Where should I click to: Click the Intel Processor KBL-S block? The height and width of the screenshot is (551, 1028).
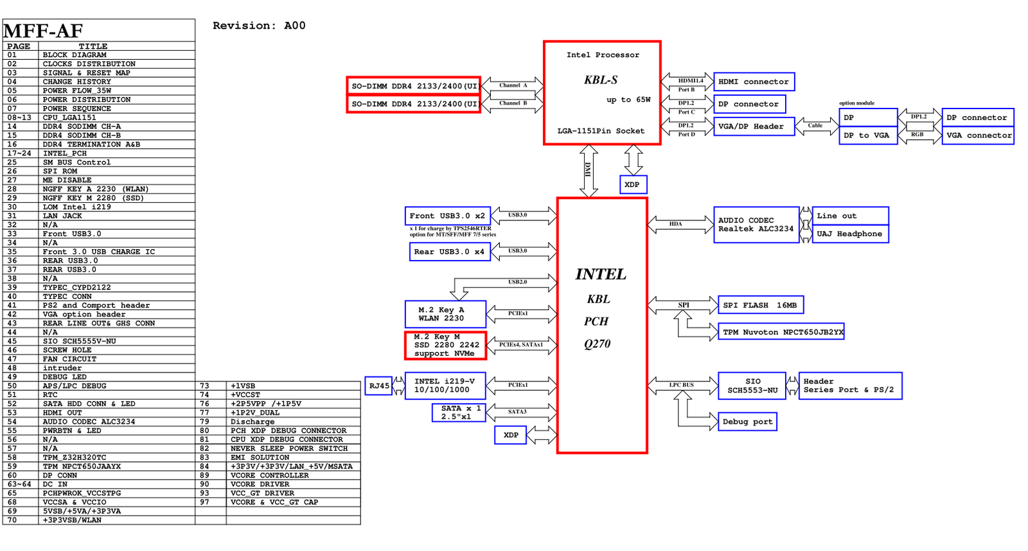(602, 93)
